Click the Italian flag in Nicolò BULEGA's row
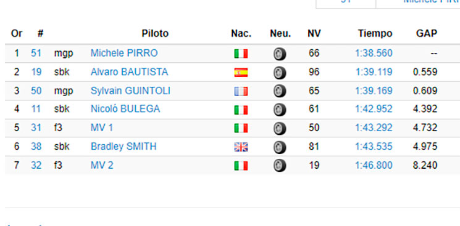 coord(241,110)
